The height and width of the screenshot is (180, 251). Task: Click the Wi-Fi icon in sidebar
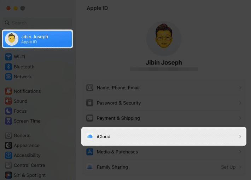8,57
